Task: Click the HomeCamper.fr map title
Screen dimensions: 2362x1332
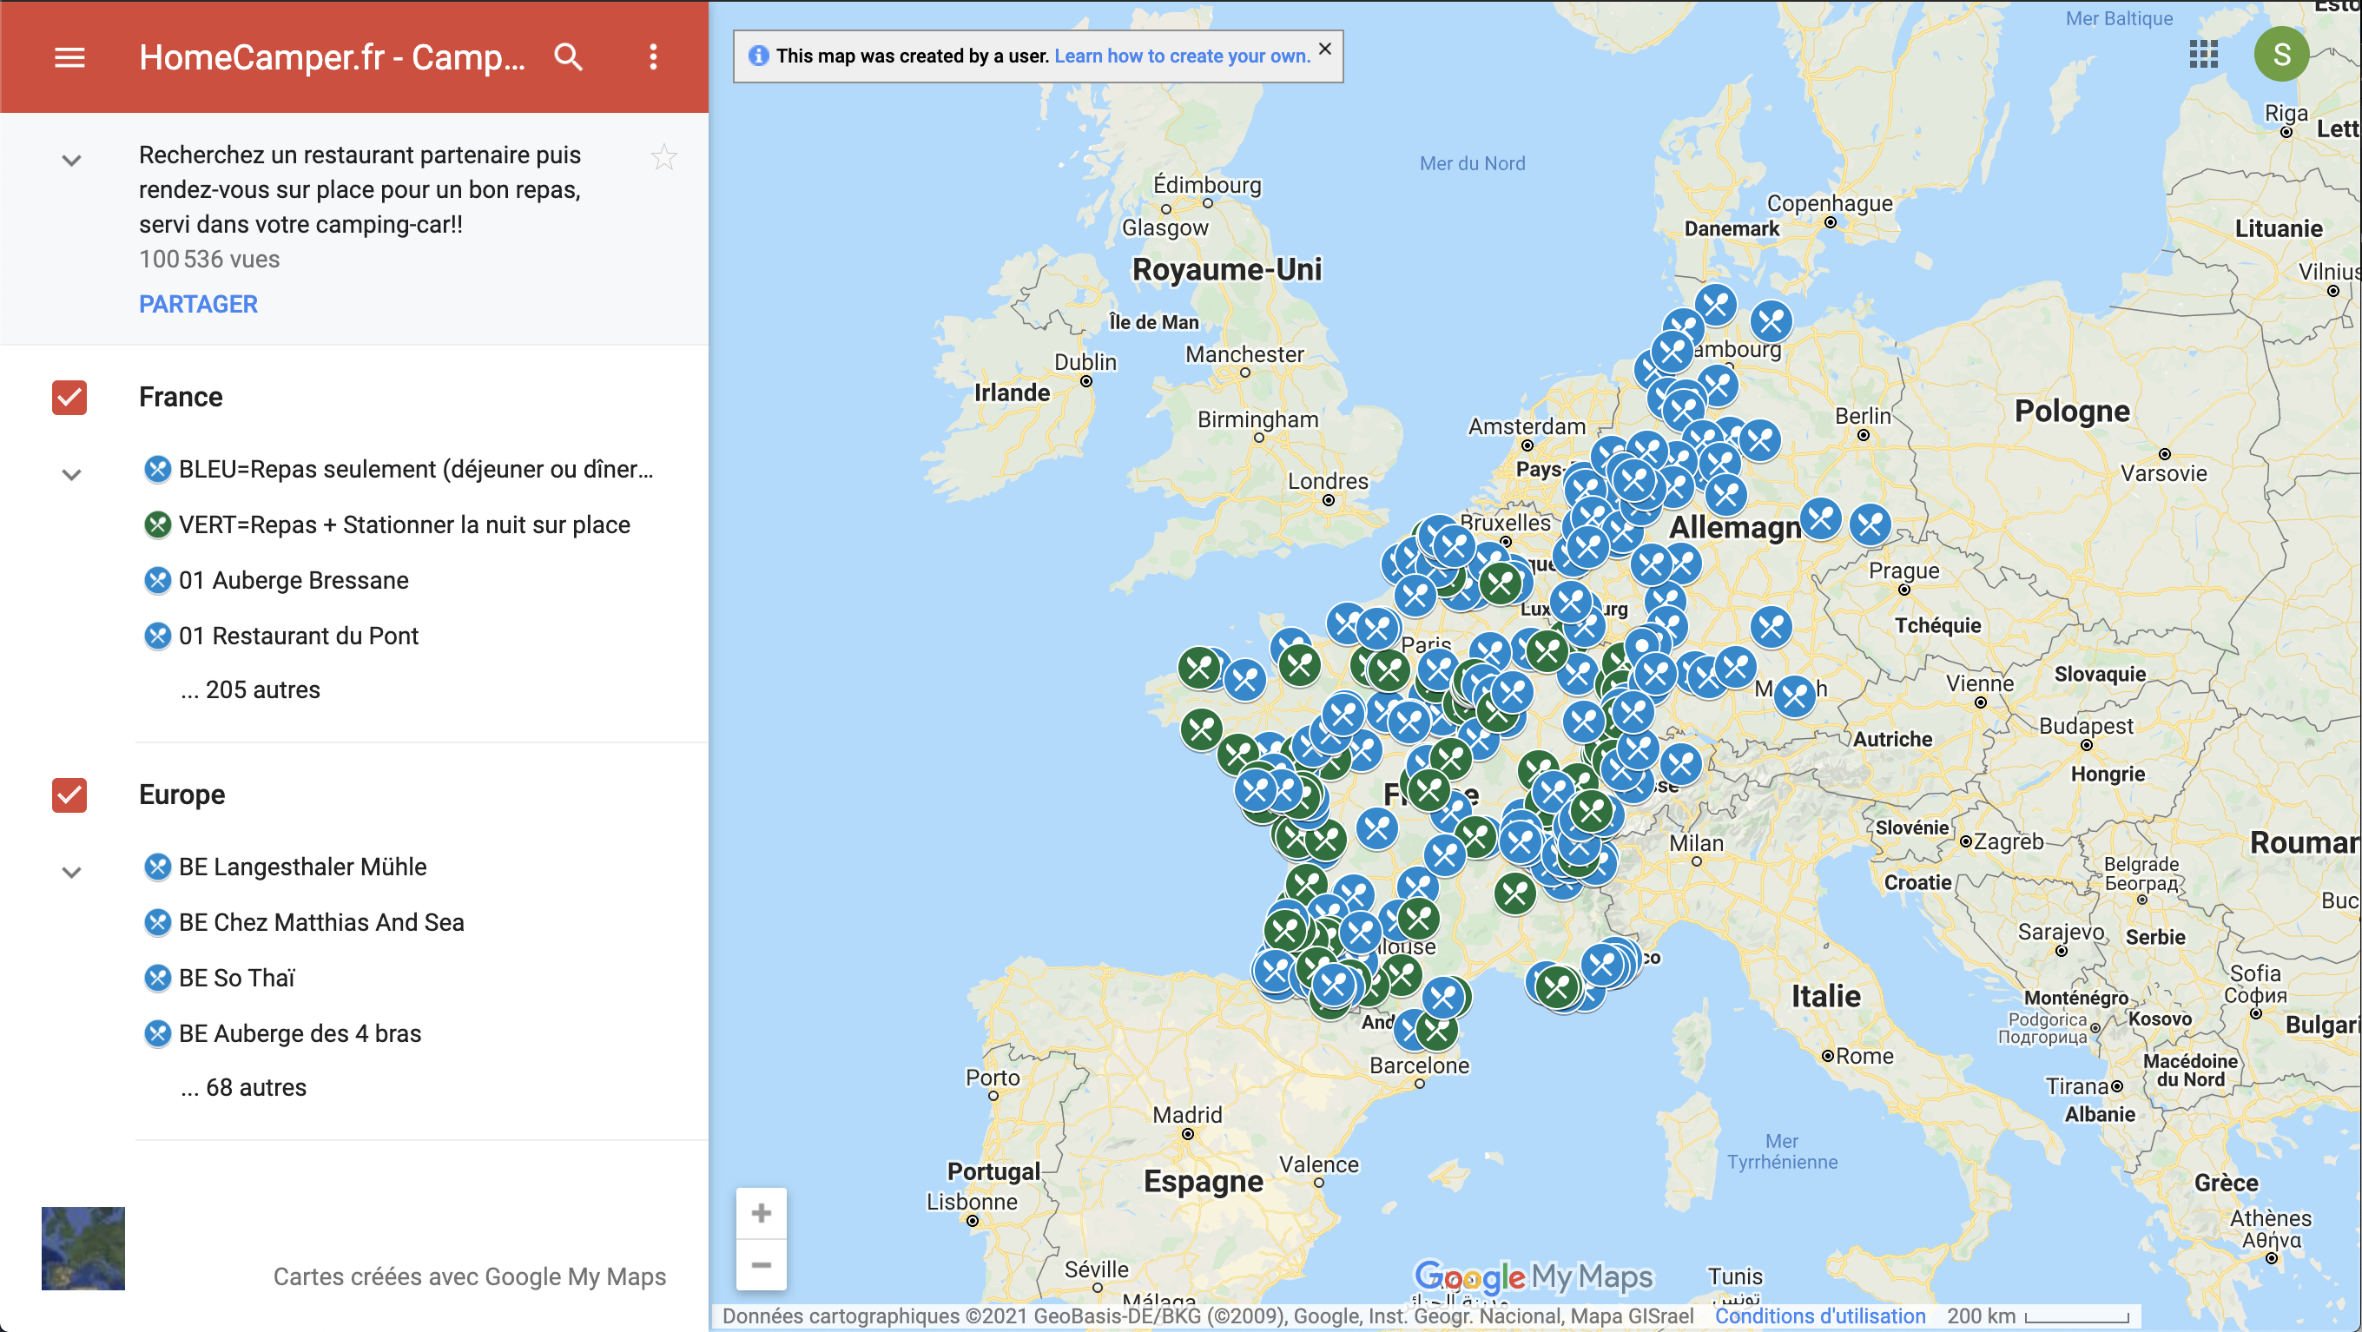Action: click(x=332, y=56)
